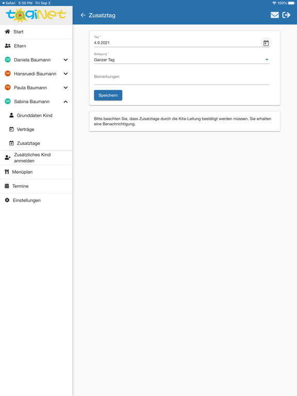Tap the Wi-Fi icon in status bar
The height and width of the screenshot is (396, 297).
(x=274, y=3)
